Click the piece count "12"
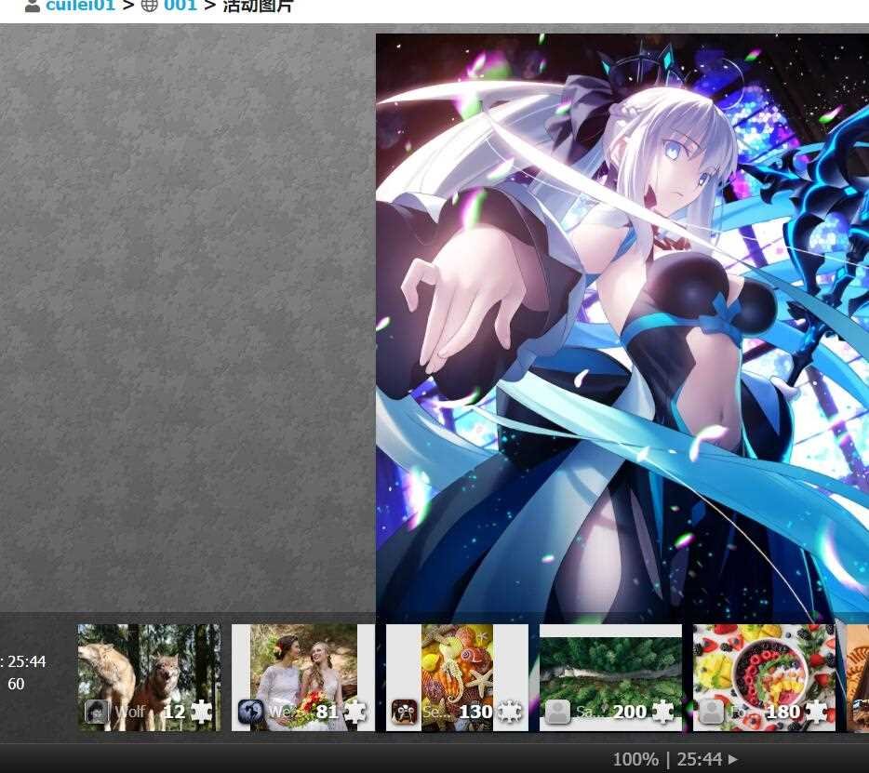The width and height of the screenshot is (869, 773). pyautogui.click(x=174, y=712)
